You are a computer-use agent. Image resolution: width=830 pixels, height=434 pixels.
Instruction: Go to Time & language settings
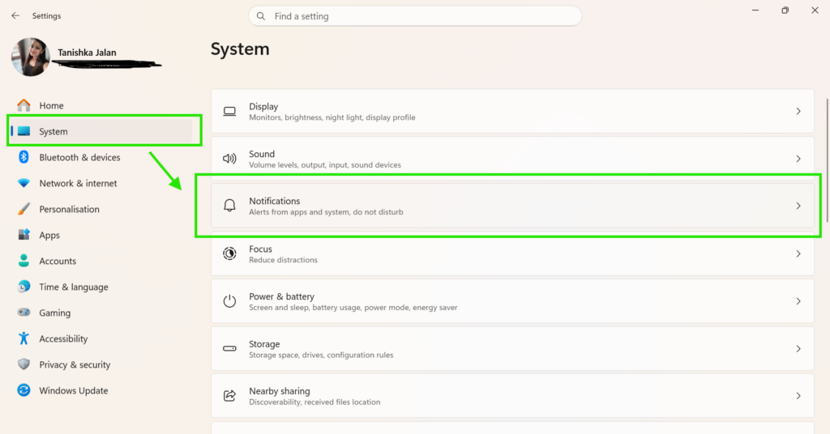101,287
